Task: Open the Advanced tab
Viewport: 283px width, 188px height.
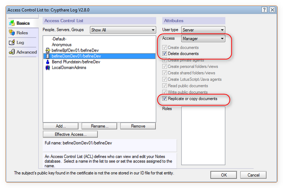Action: coord(26,52)
